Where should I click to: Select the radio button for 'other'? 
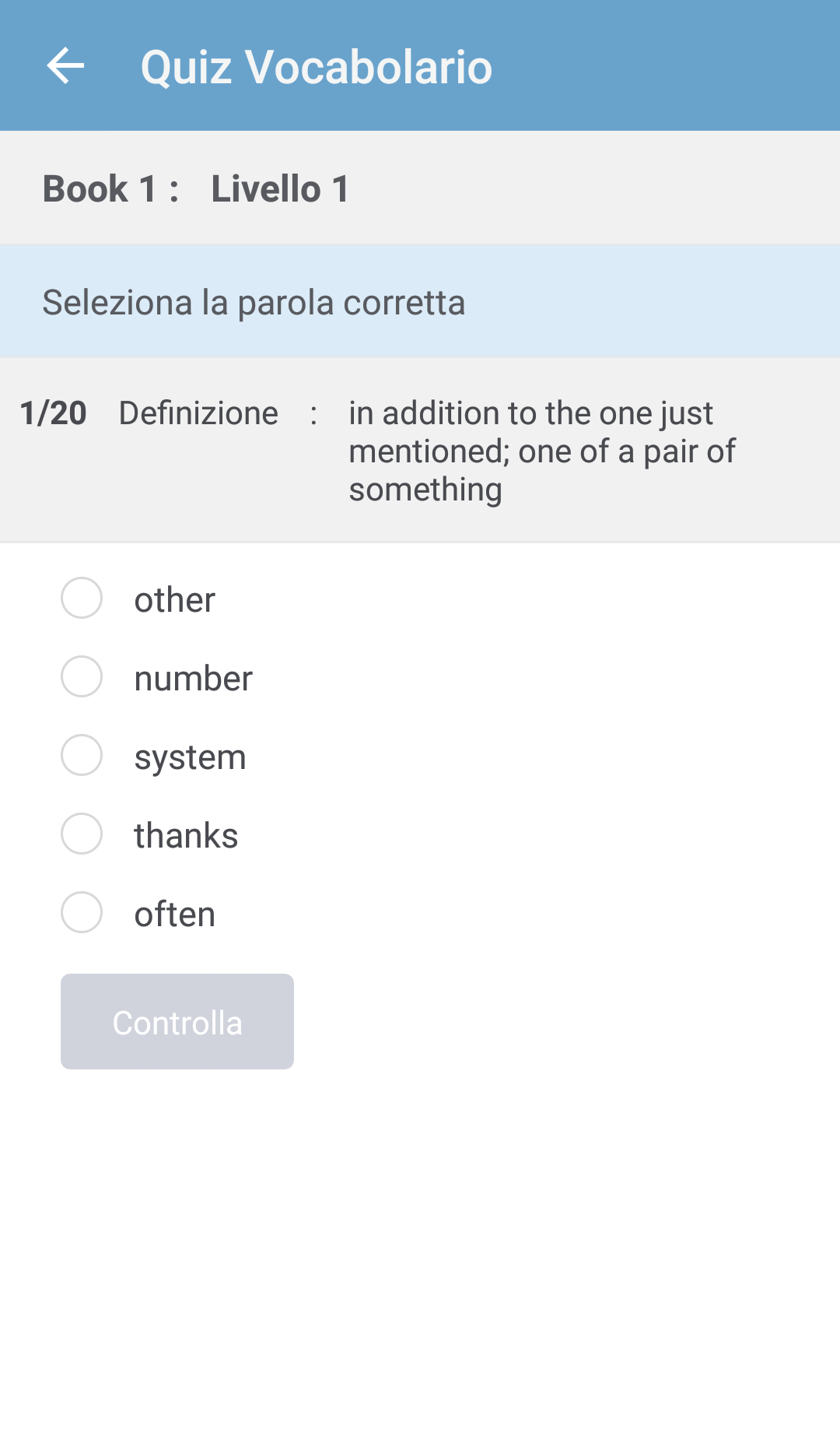[x=82, y=599]
